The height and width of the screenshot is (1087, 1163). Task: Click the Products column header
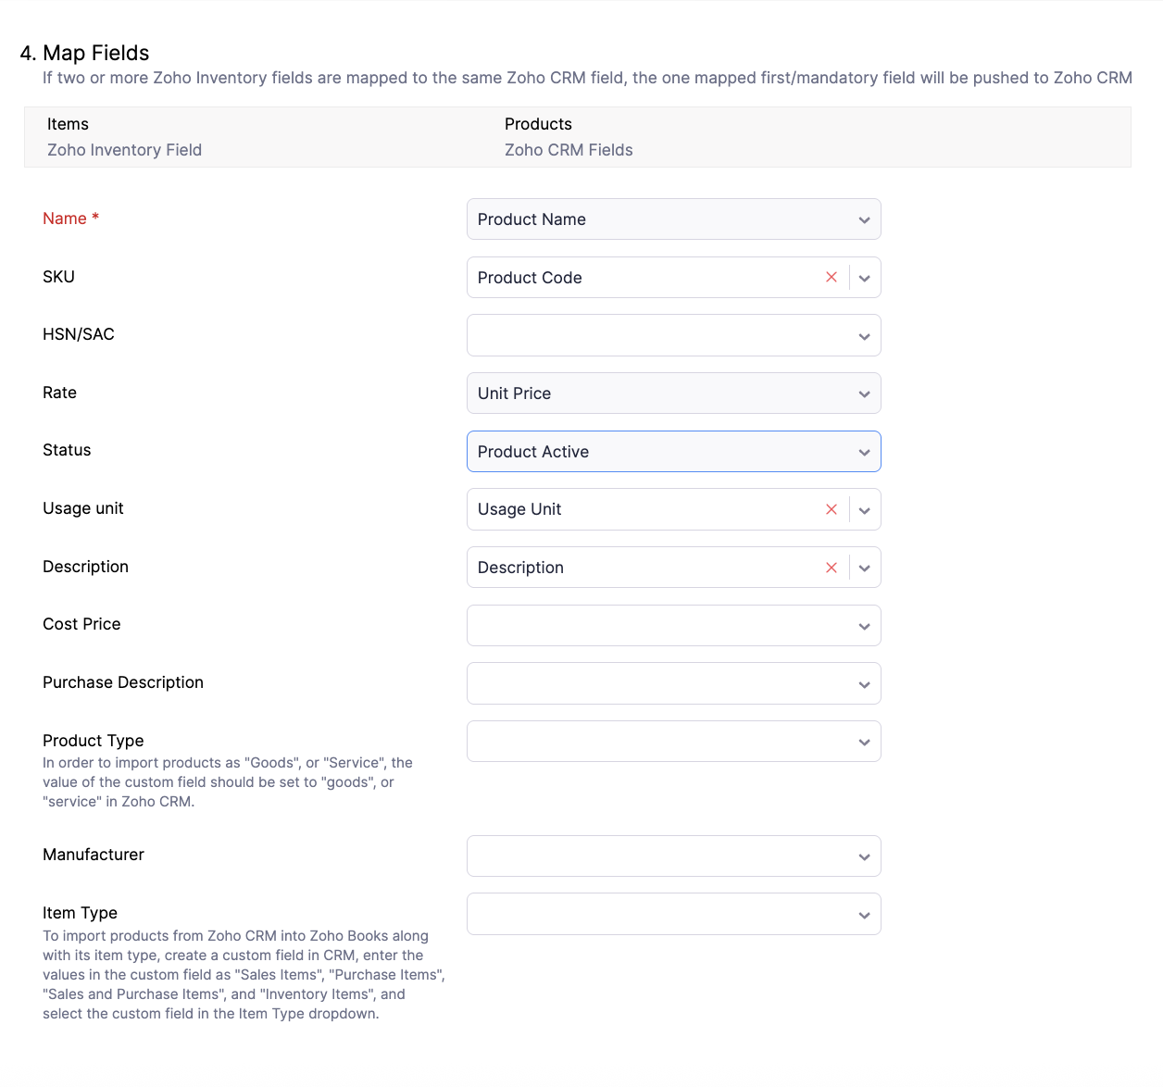(538, 124)
